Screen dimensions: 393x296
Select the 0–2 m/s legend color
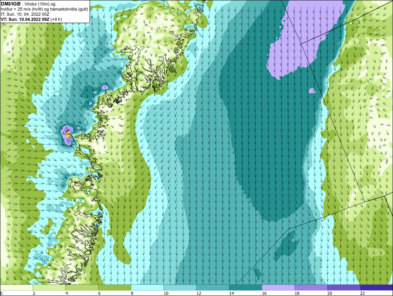tap(16, 287)
